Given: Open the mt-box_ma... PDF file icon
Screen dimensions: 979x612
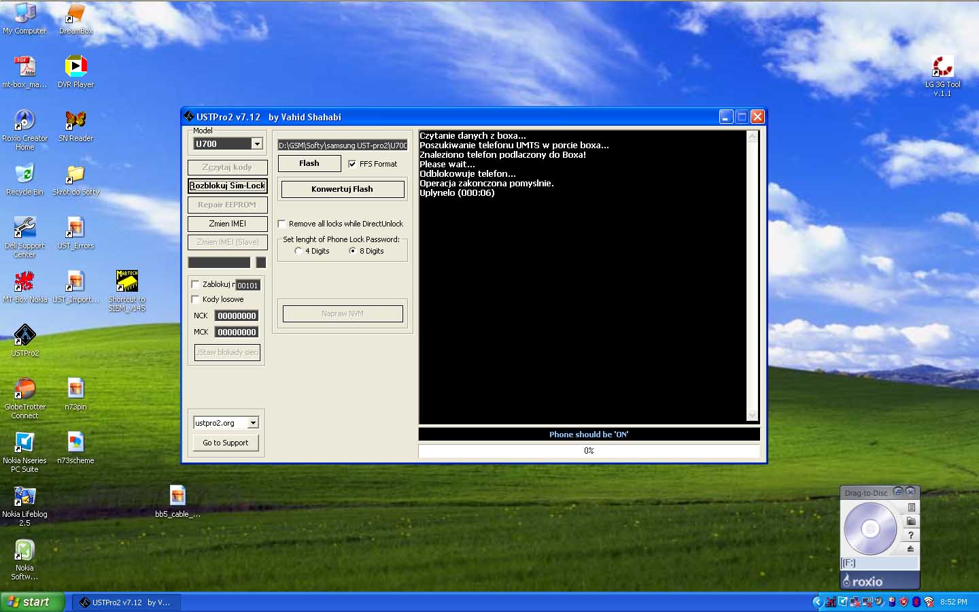Looking at the screenshot, I should [x=24, y=67].
